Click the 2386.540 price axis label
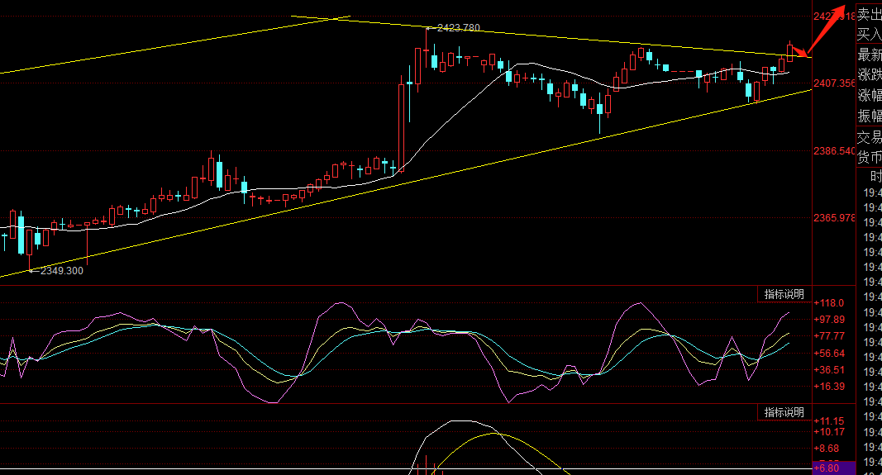This screenshot has height=475, width=882. click(834, 150)
